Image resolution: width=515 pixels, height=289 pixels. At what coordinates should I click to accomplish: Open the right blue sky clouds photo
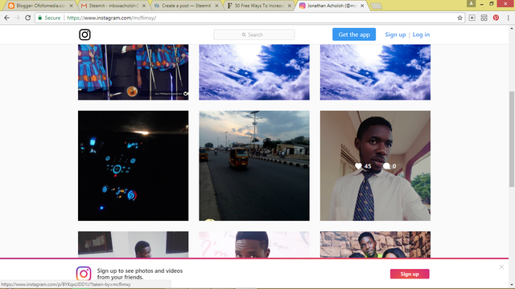(x=375, y=72)
